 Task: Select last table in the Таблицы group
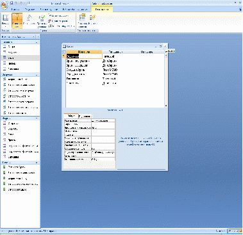20,69
